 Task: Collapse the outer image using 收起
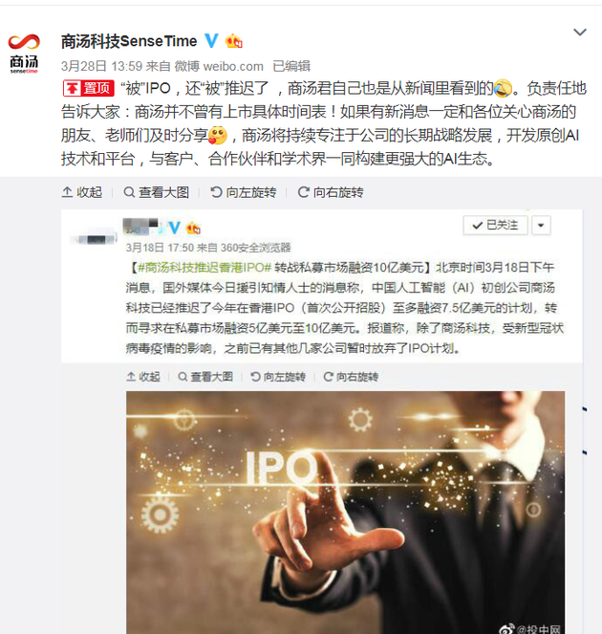(82, 192)
